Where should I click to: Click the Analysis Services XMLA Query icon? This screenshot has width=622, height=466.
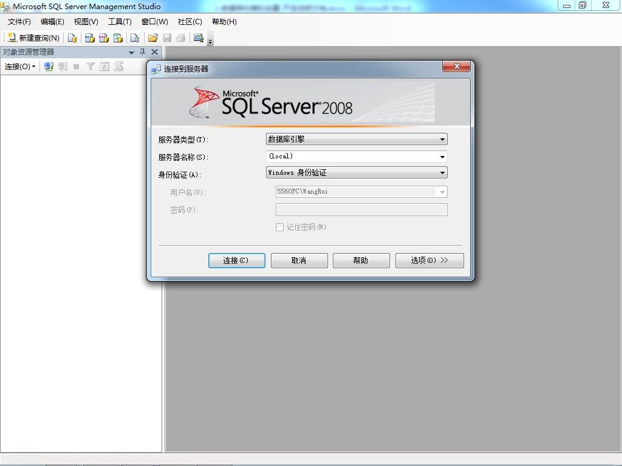pos(118,38)
